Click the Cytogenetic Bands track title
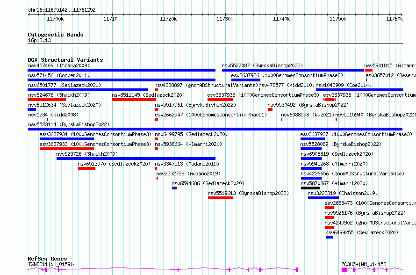 click(x=56, y=35)
